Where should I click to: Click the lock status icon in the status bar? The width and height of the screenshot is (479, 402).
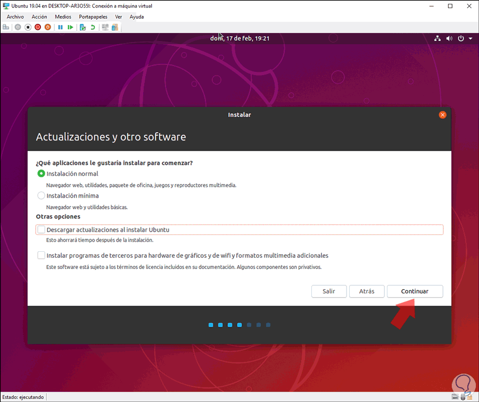[469, 397]
